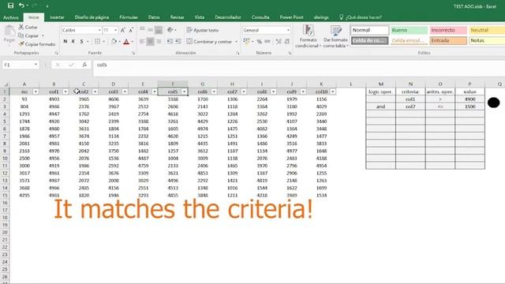Open font color dropdown arrow
Screen dimensions: 505x284
tap(133, 42)
